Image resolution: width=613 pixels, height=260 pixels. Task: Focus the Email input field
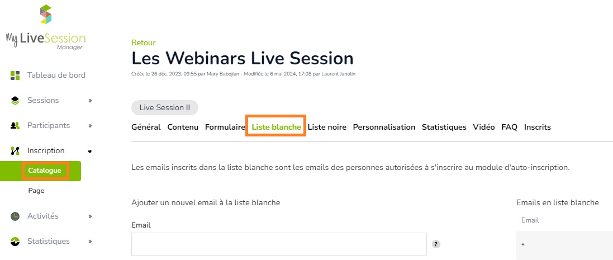(x=279, y=244)
